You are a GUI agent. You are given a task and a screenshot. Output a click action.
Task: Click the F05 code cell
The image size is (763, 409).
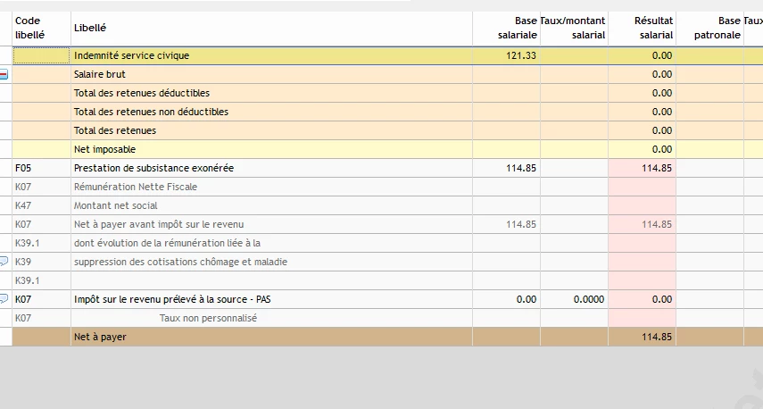pos(41,168)
